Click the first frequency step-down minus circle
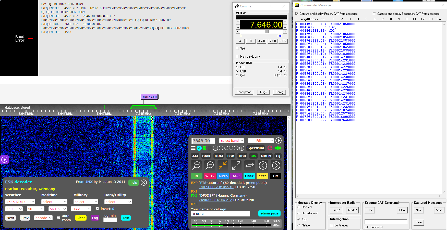Viewport: 447px width, 230px height. 215,148
